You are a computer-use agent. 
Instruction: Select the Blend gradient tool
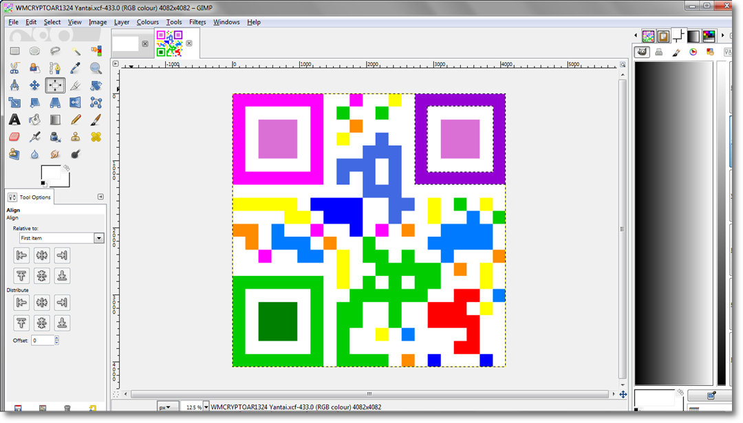(55, 120)
